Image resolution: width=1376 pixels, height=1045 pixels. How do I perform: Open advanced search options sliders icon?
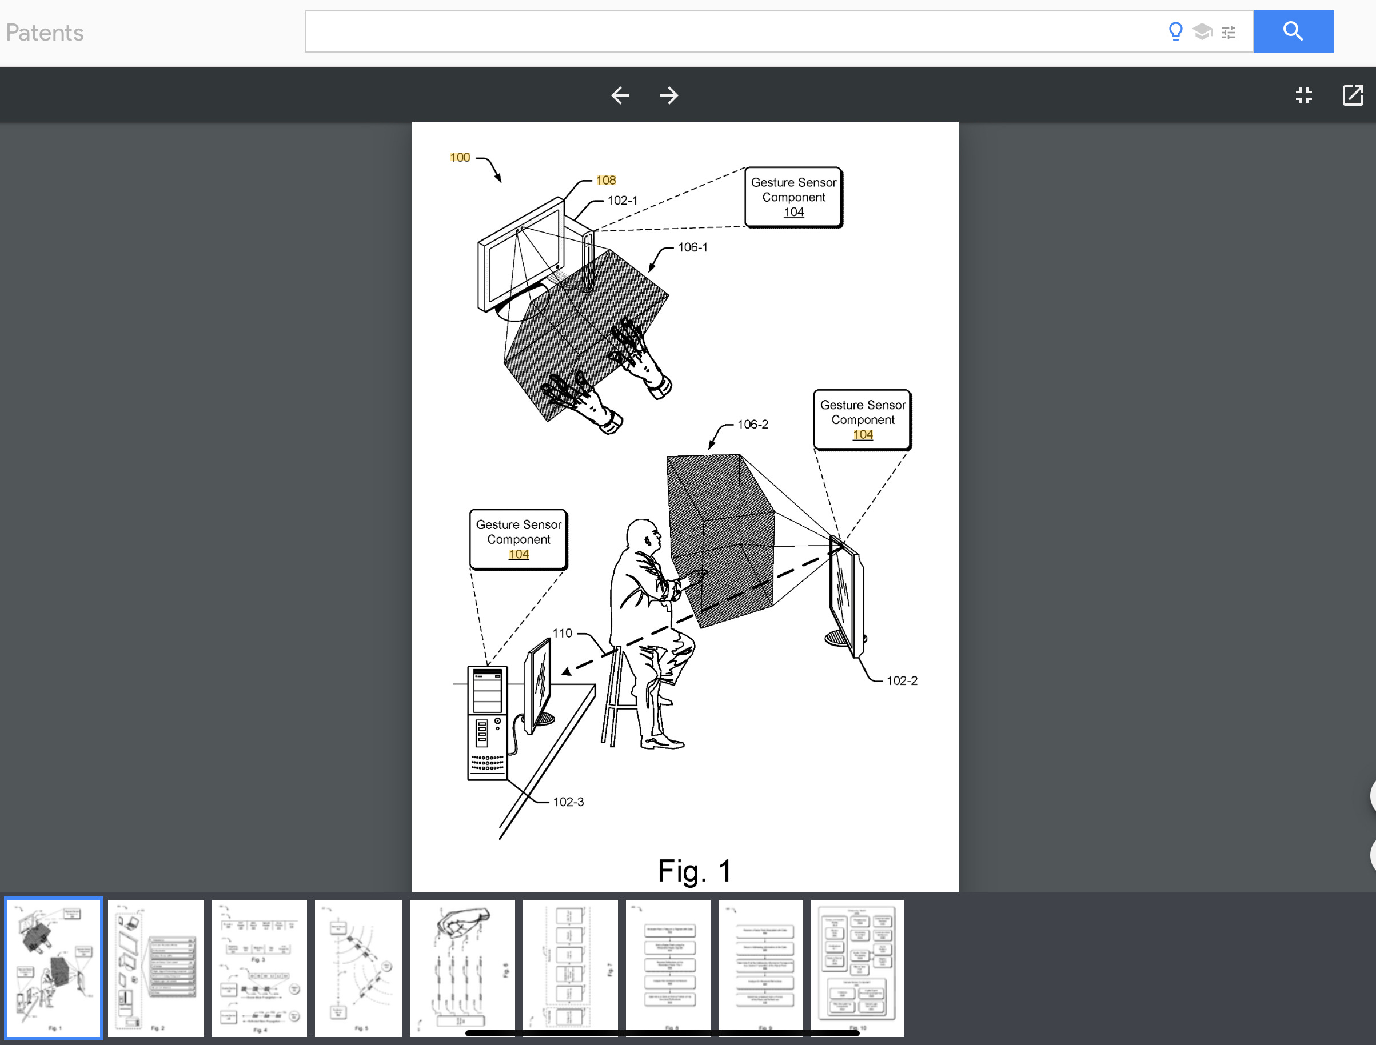coord(1228,33)
